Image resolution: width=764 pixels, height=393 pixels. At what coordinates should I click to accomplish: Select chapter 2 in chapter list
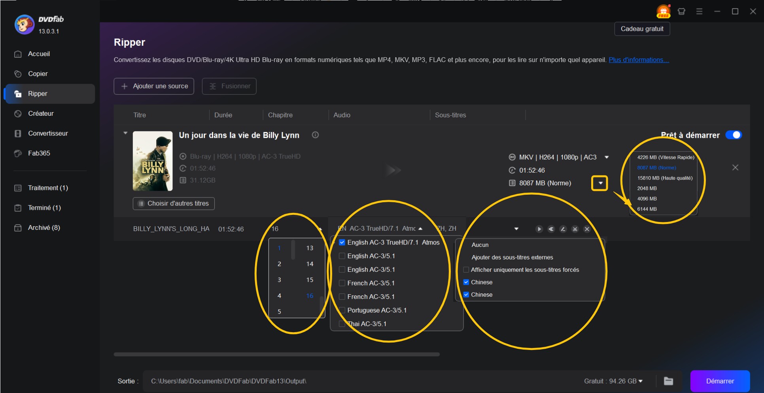[x=279, y=264]
